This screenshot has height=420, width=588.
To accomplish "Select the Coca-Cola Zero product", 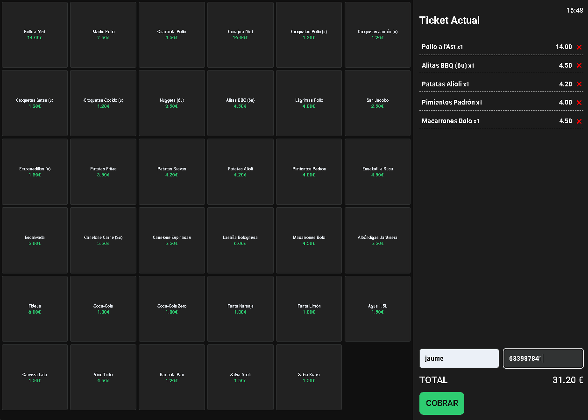I will 172,309.
